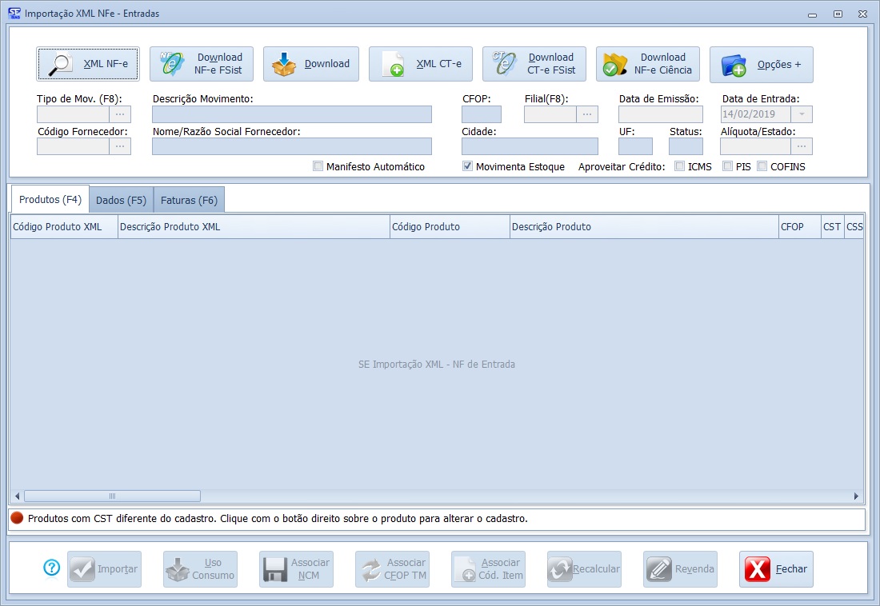
Task: Check the COFINS credit checkbox
Action: click(762, 166)
